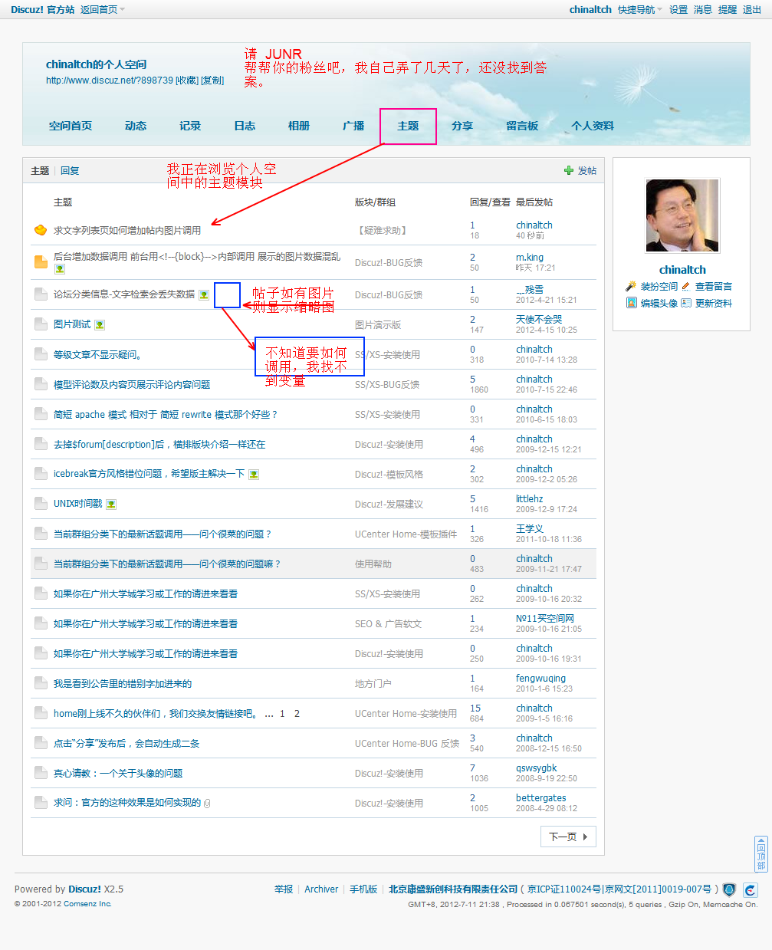Open the 分享 tab
This screenshot has height=950, width=772.
click(x=462, y=126)
